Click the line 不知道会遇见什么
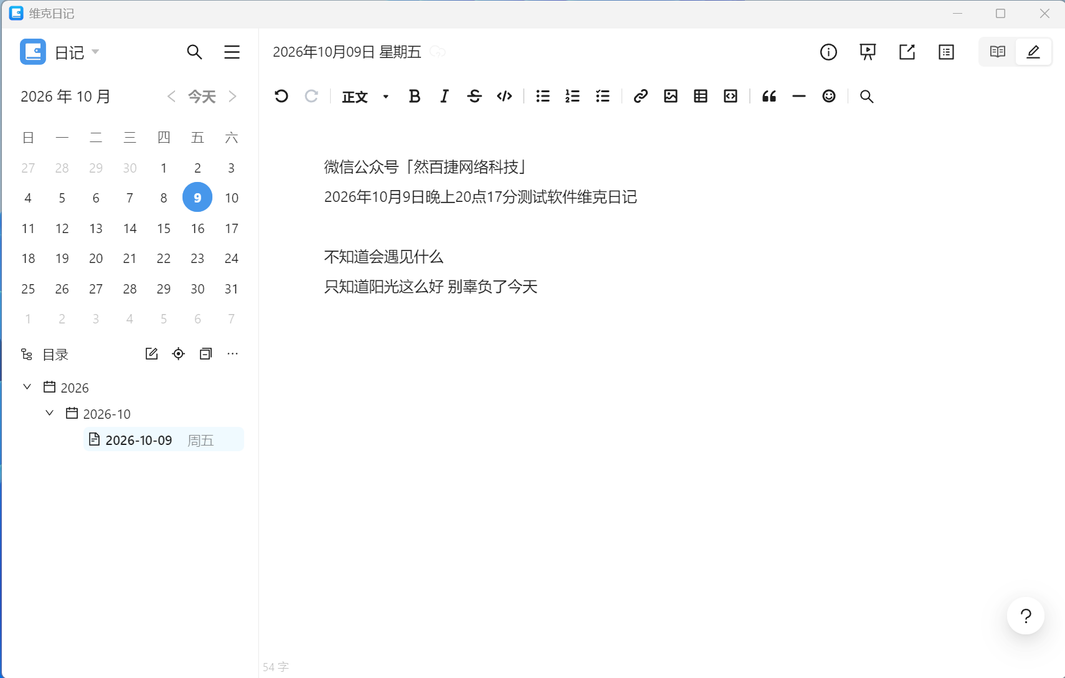 [384, 257]
